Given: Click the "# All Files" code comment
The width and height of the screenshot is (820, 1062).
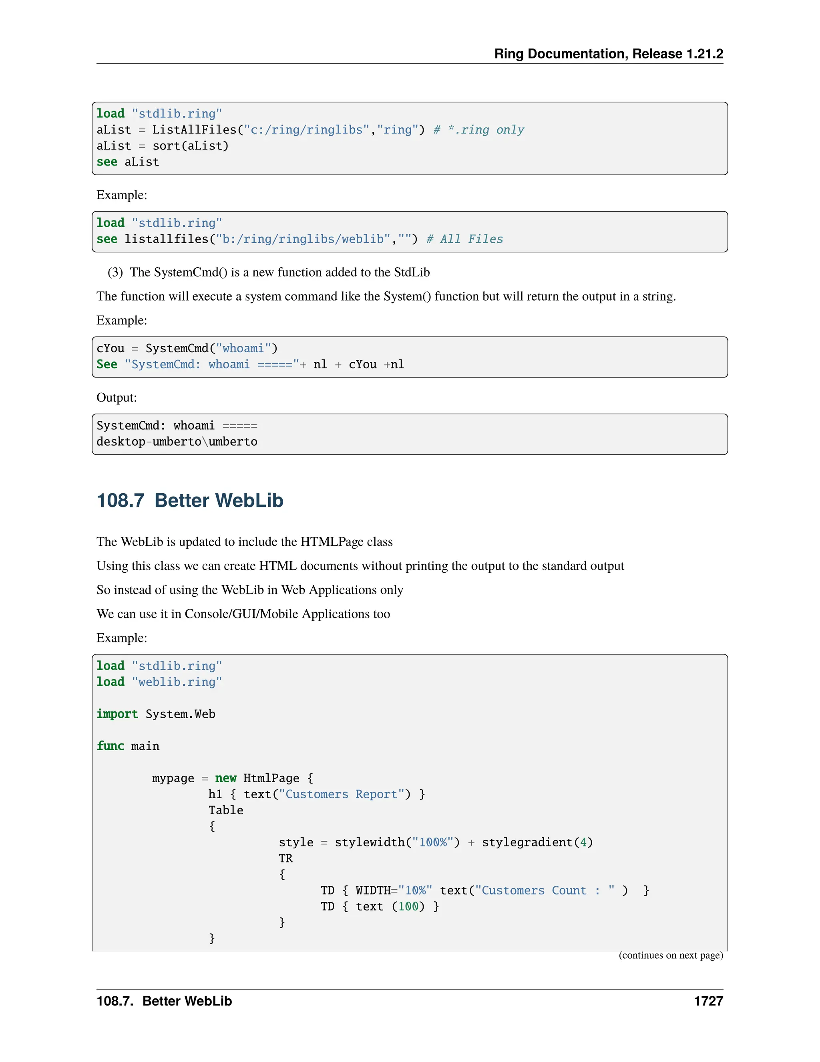Looking at the screenshot, I should click(x=464, y=239).
